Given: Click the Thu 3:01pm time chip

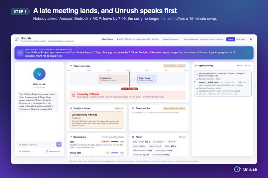Looking at the screenshot, I should [x=107, y=39].
